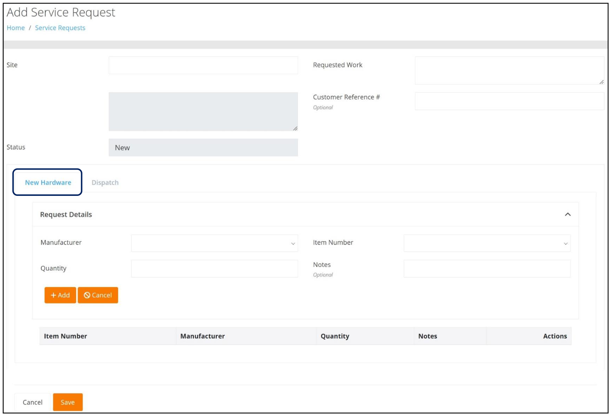Focus the Customer Reference # field
This screenshot has width=611, height=416.
[x=510, y=101]
